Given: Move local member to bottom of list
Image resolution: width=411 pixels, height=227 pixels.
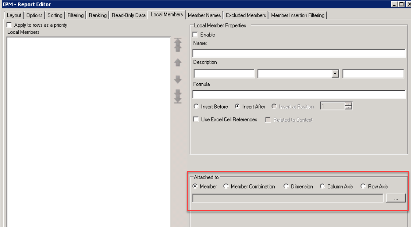Looking at the screenshot, I should pyautogui.click(x=178, y=96).
